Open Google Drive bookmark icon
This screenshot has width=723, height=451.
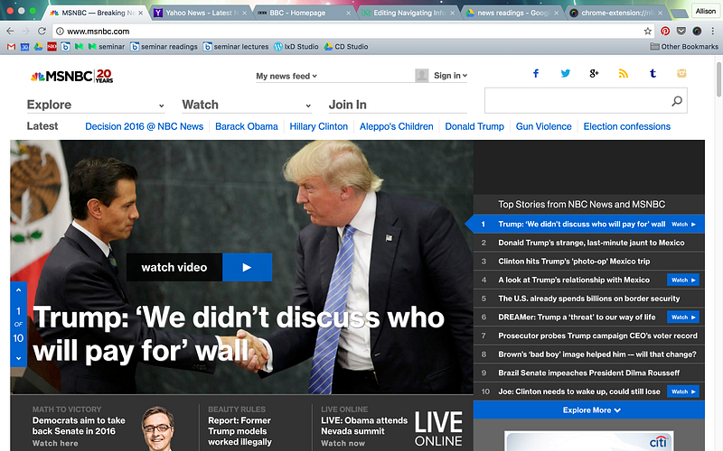click(38, 47)
